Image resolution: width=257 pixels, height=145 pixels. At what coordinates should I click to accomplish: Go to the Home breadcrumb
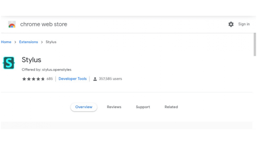[x=6, y=42]
